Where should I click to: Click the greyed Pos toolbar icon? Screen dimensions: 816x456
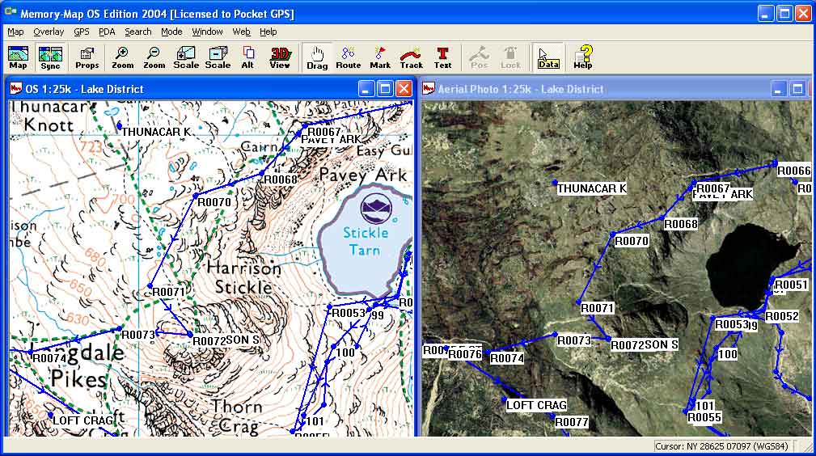tap(480, 57)
